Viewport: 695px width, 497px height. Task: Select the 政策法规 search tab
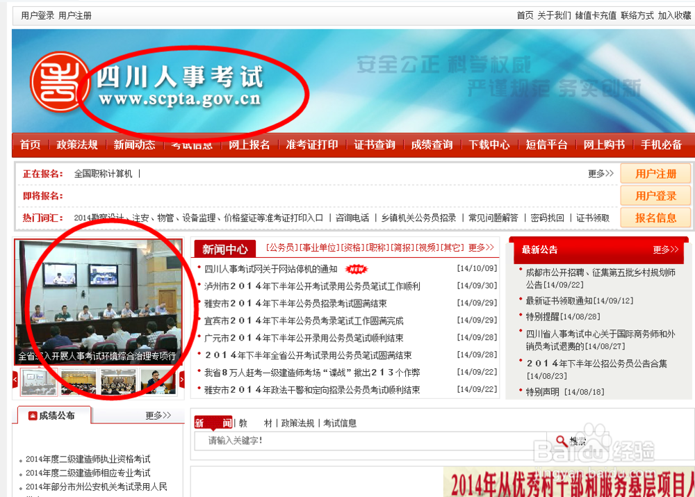pos(297,423)
